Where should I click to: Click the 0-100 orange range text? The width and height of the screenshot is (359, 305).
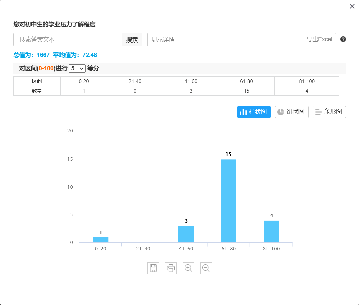click(x=46, y=68)
